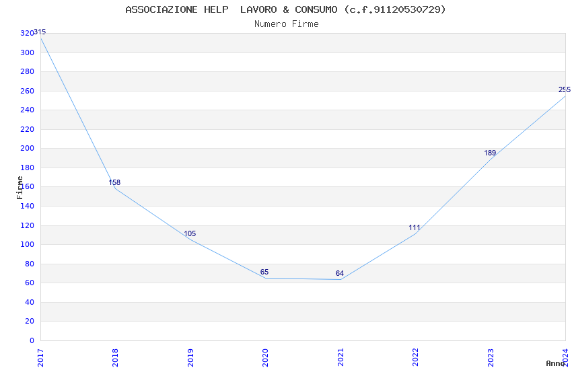The height and width of the screenshot is (370, 572).
Task: Select the data label 315 for 2017
Action: coord(40,32)
